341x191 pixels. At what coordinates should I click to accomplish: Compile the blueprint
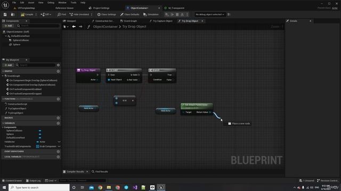pyautogui.click(x=27, y=14)
